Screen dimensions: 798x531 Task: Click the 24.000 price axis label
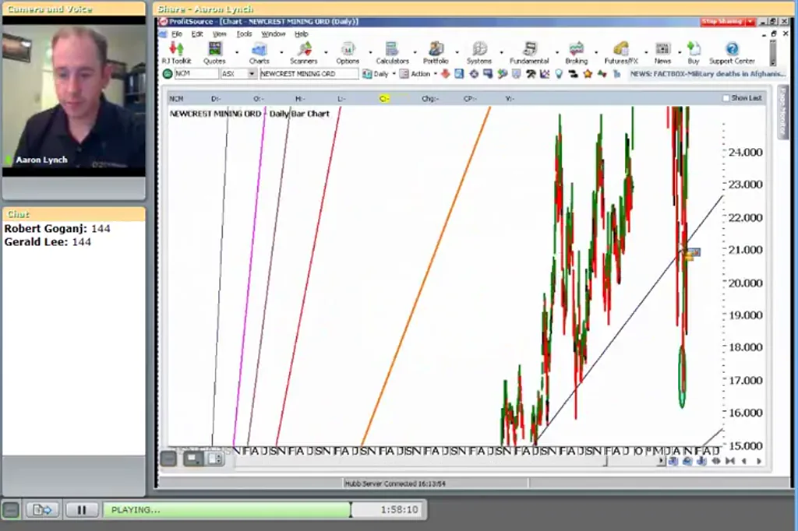(x=745, y=152)
